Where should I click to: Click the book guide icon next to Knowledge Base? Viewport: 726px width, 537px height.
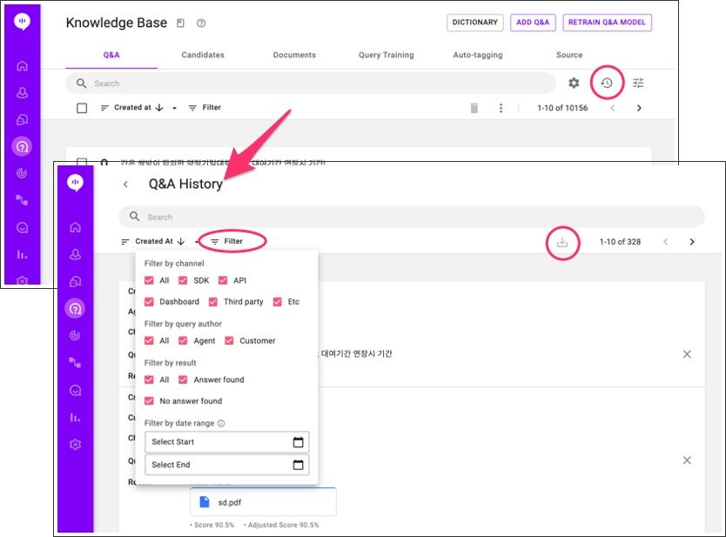pos(180,23)
